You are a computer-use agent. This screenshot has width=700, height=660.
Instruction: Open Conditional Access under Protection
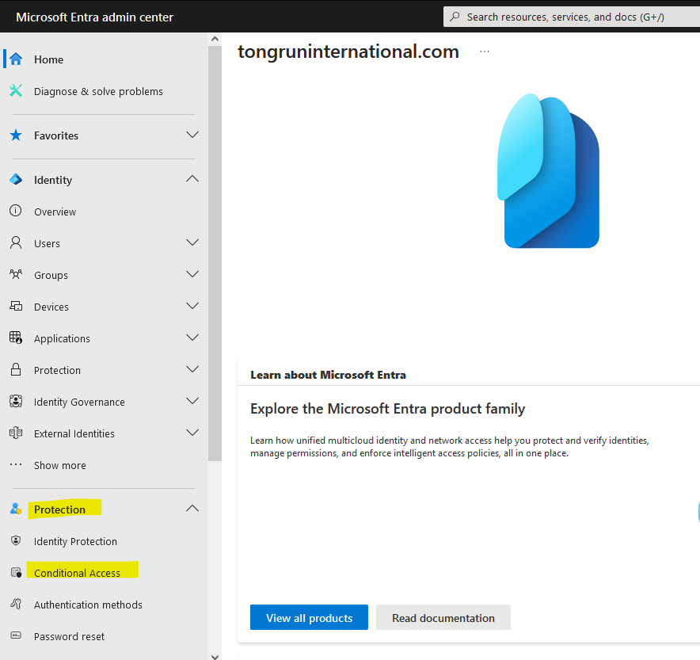click(x=78, y=573)
